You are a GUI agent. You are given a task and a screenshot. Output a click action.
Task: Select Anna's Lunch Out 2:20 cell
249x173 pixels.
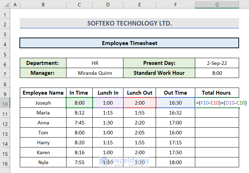point(140,123)
